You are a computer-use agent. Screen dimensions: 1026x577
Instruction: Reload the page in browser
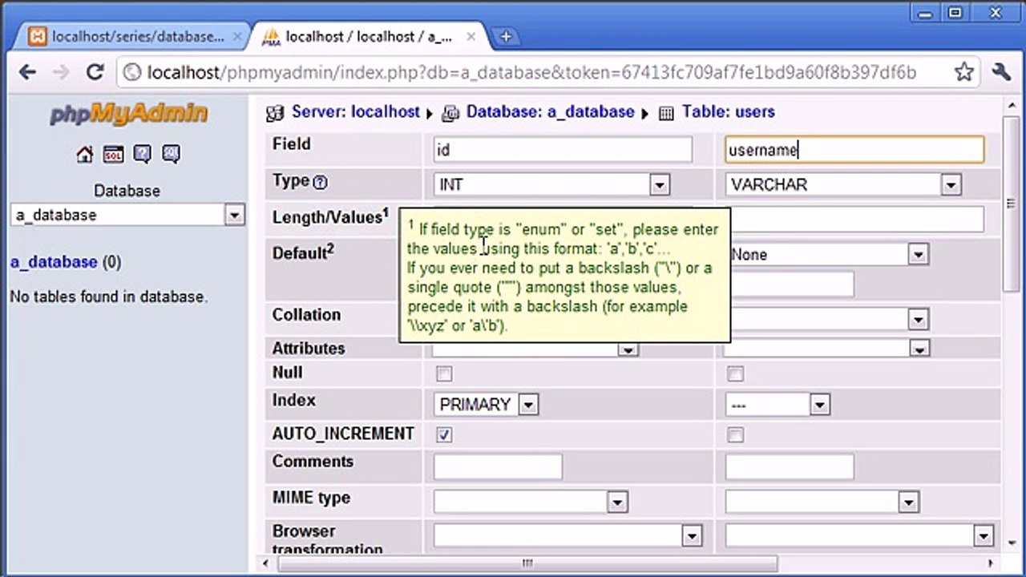point(95,72)
